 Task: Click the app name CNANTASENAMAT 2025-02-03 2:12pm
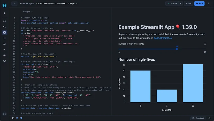point(56,4)
